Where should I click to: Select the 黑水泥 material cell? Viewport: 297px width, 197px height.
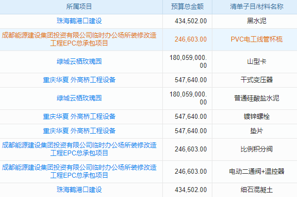click(x=256, y=21)
